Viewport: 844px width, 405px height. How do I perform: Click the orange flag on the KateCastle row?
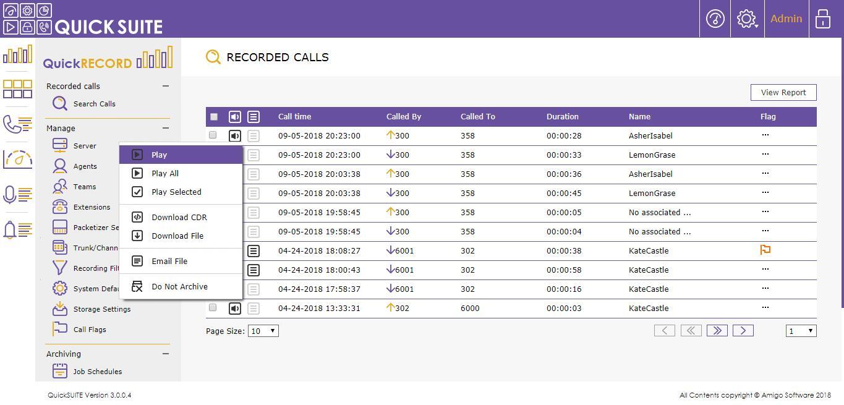[x=765, y=250]
